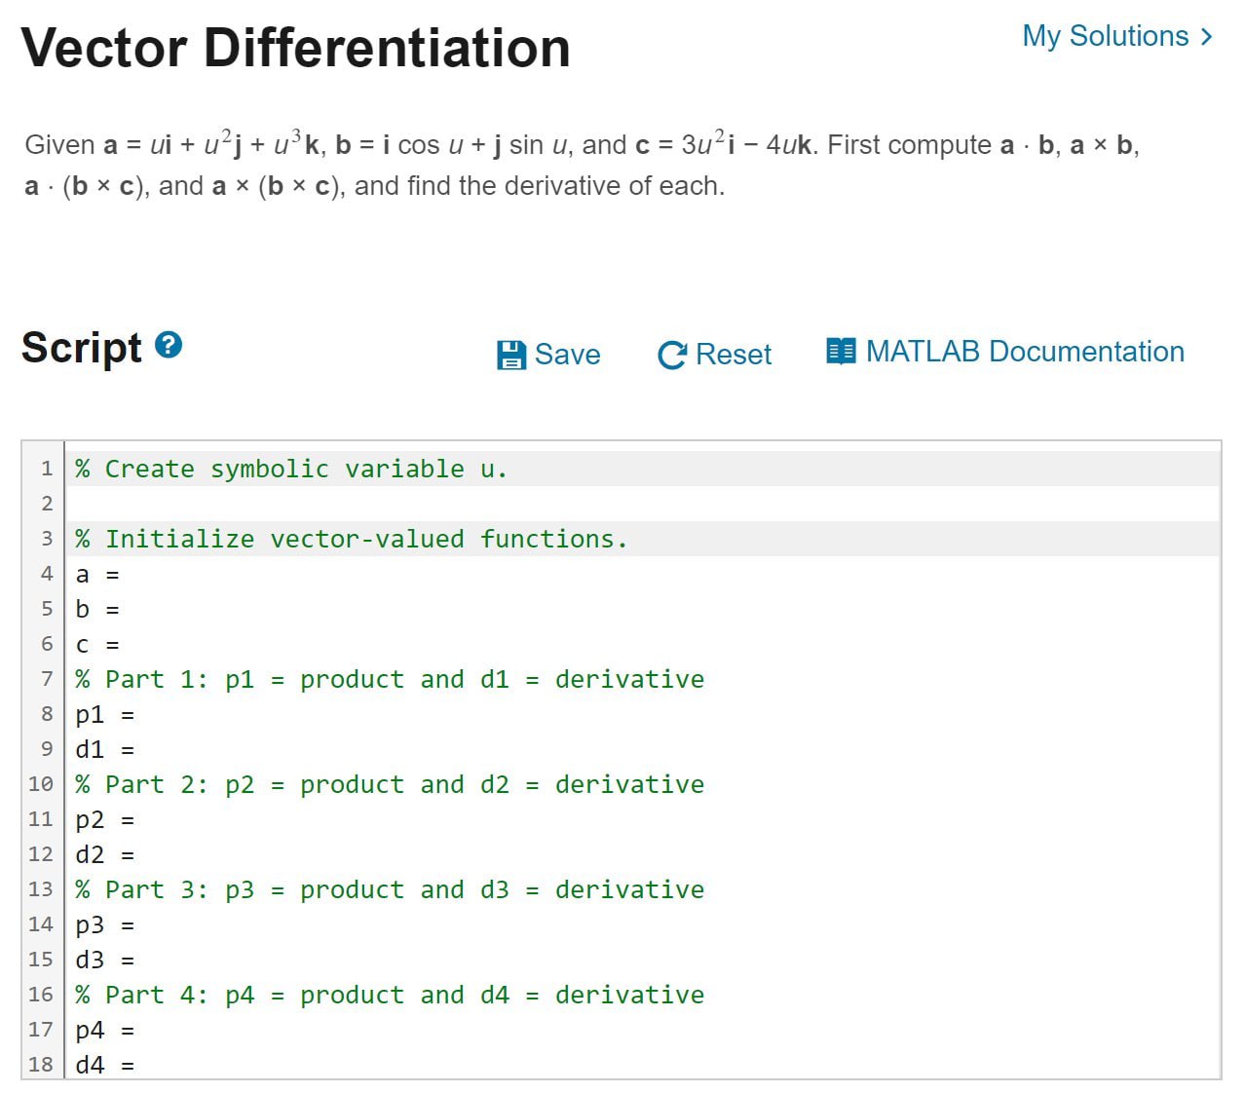1244x1093 pixels.
Task: Click the MATLAB Documentation book icon
Action: (x=839, y=352)
